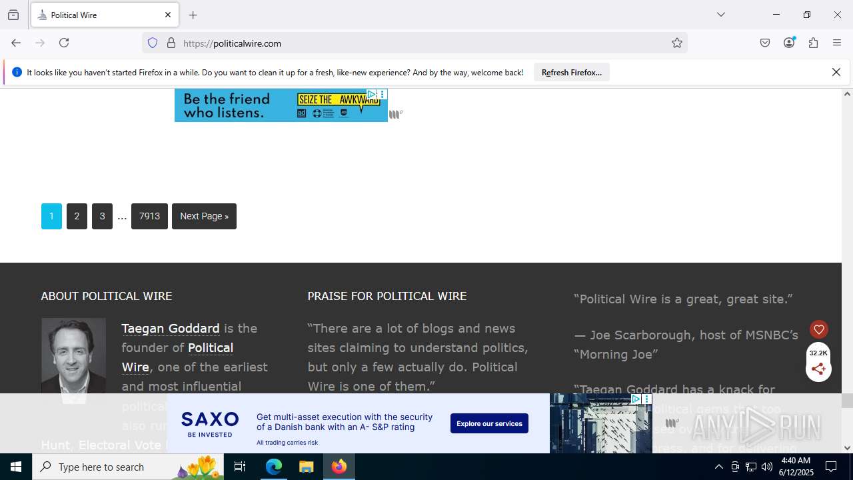Focus the politicalwire.com address bar
Screen dimensions: 853x480
click(415, 43)
